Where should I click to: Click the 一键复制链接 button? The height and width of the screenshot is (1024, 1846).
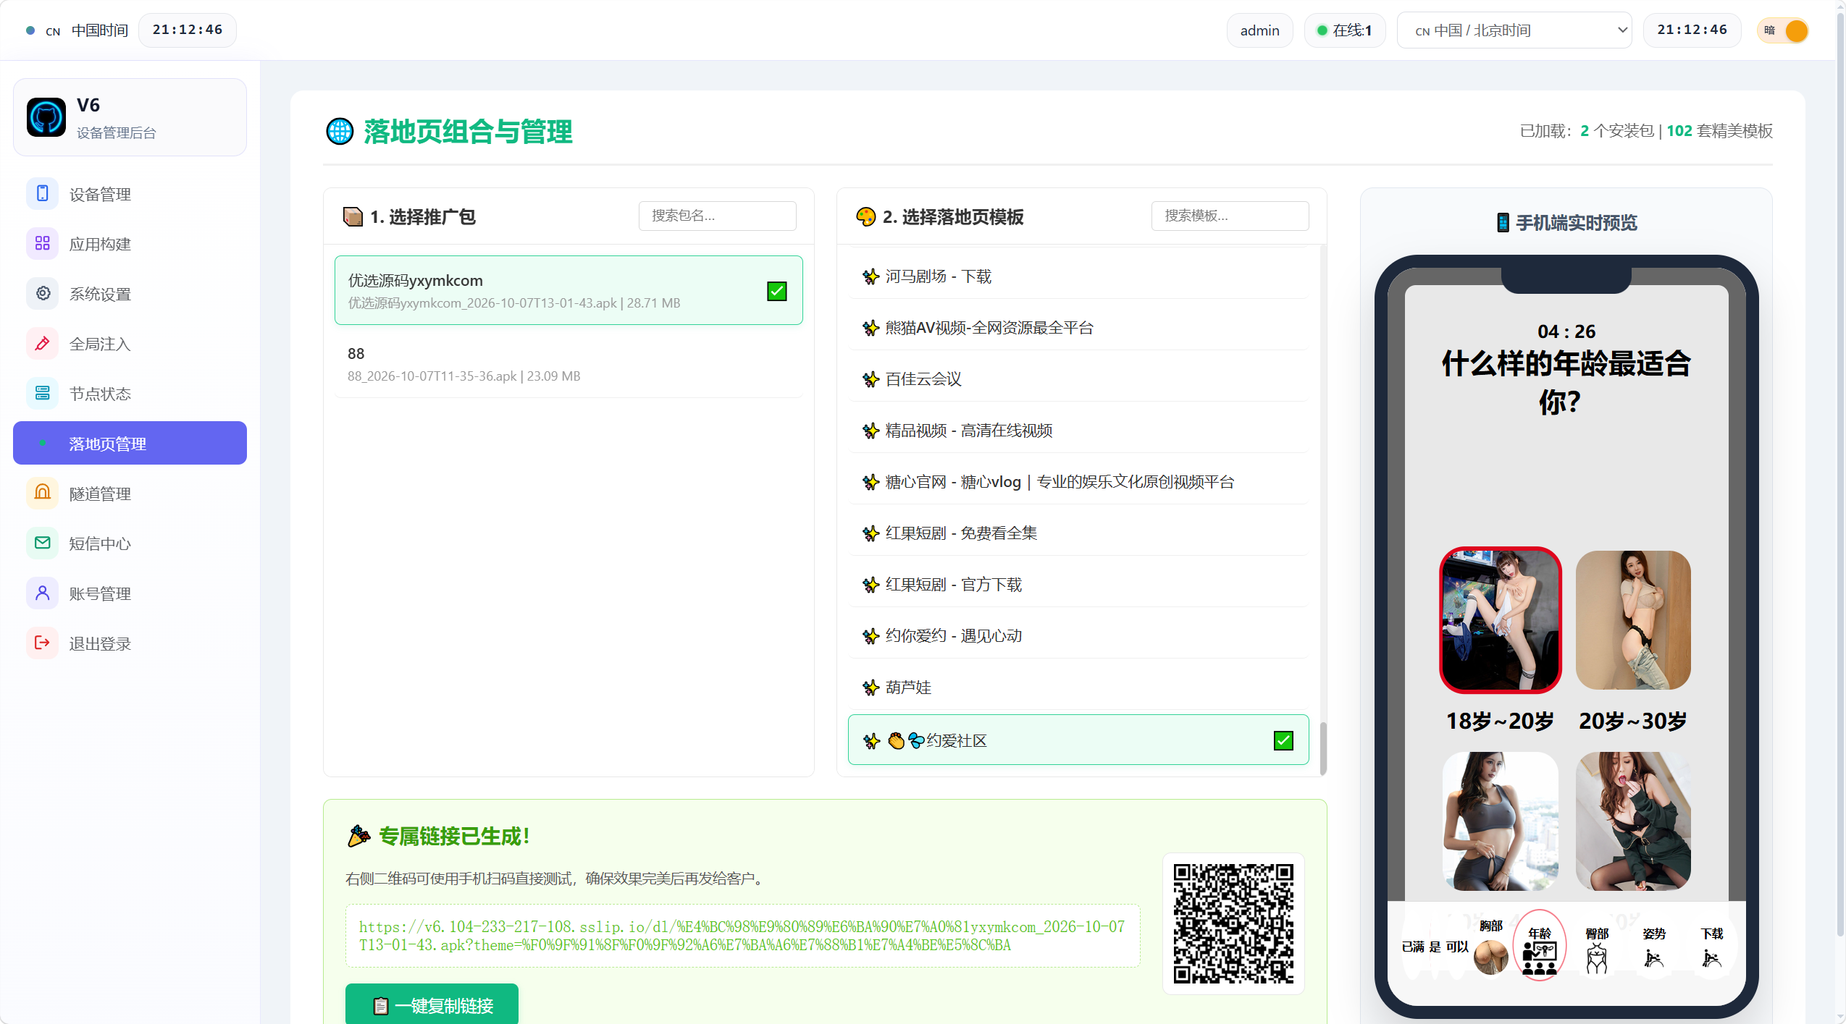click(432, 1004)
